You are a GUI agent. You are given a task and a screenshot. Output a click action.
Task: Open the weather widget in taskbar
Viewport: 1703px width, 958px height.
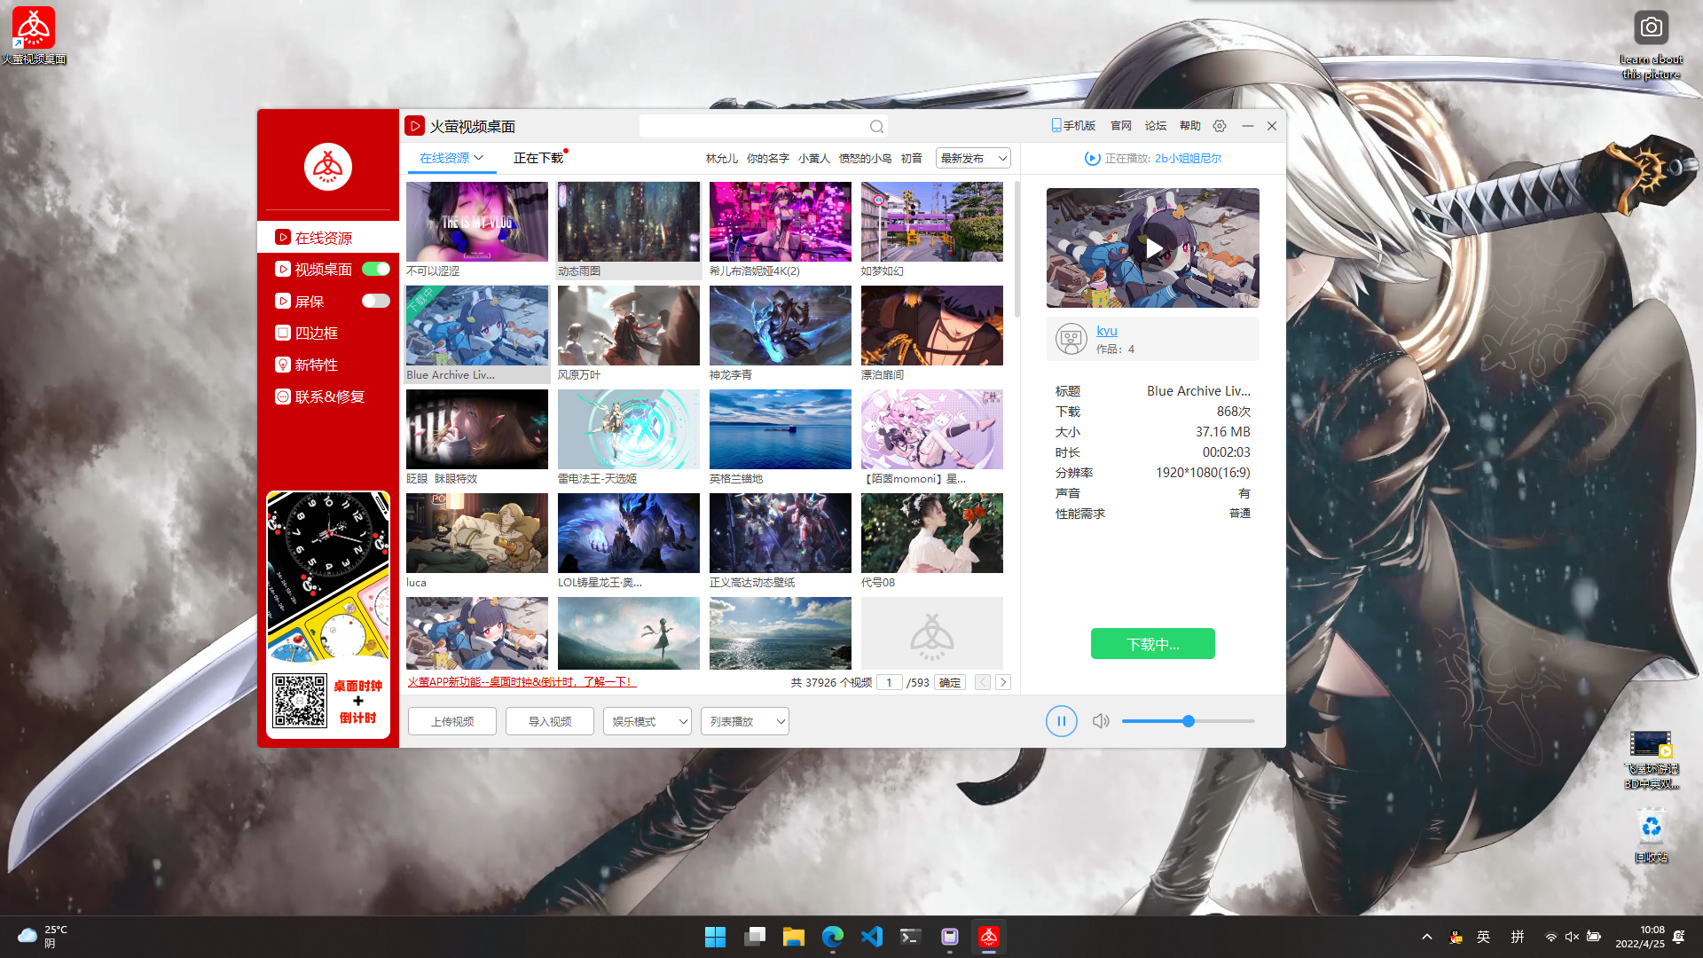pyautogui.click(x=43, y=937)
